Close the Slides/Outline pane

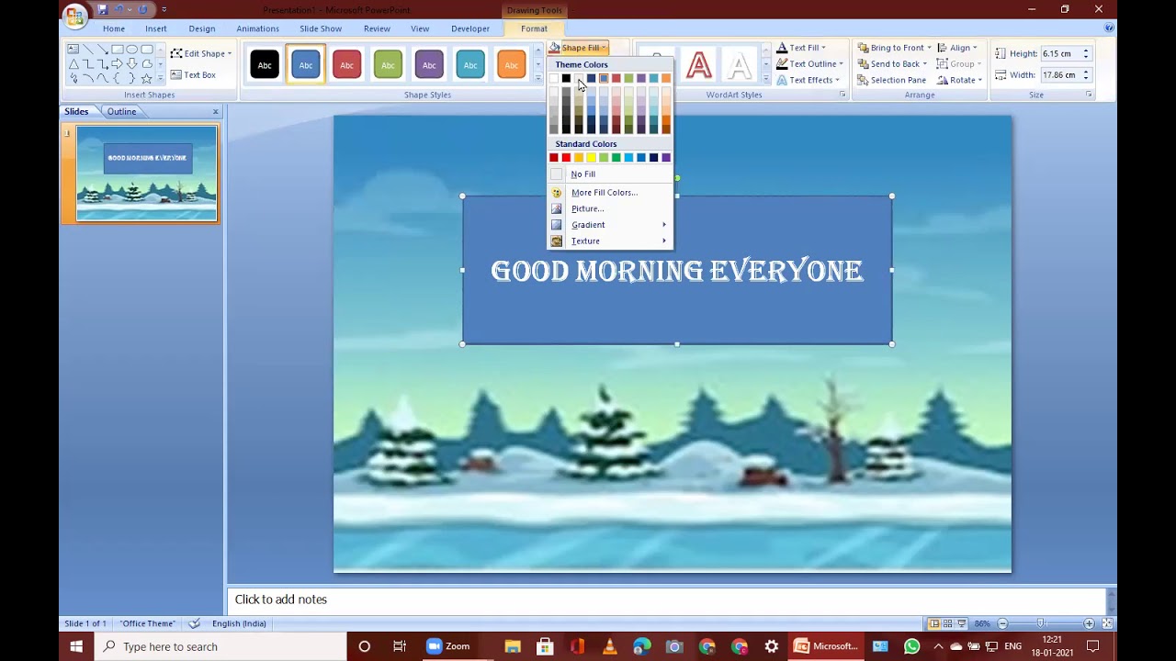(x=216, y=112)
